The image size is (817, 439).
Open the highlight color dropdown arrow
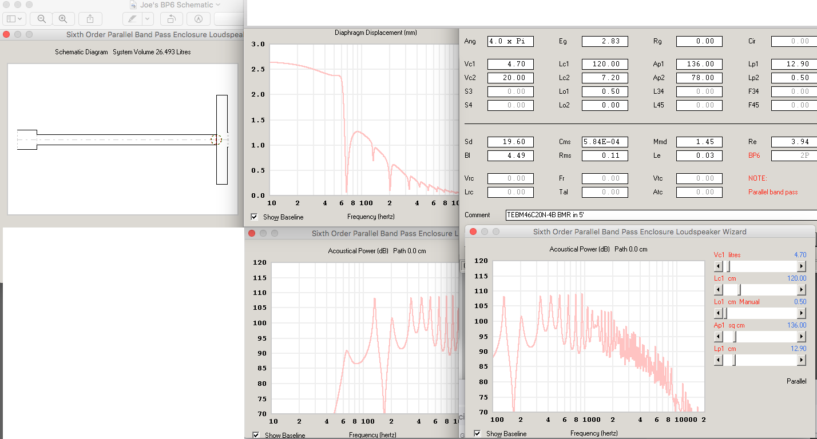[x=148, y=18]
